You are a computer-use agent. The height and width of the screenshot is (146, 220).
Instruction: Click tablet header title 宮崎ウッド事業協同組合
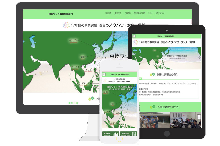[166, 36]
